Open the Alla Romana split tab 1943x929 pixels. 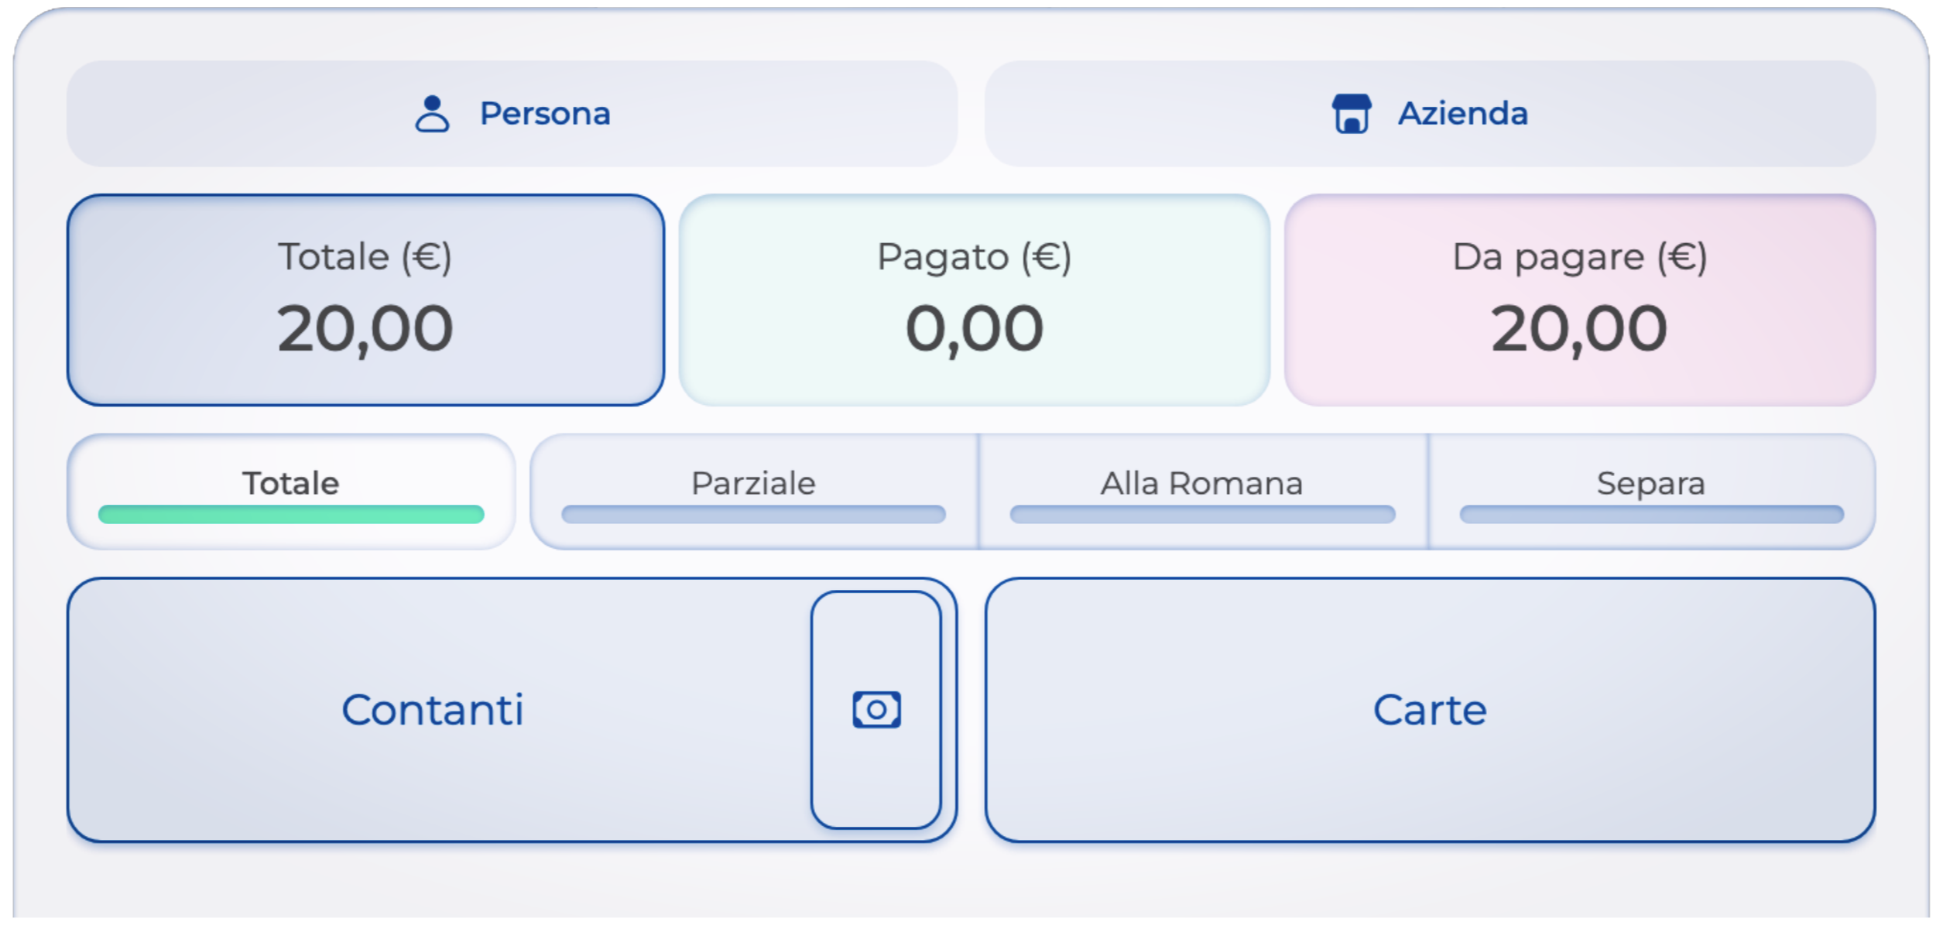[x=1201, y=483]
